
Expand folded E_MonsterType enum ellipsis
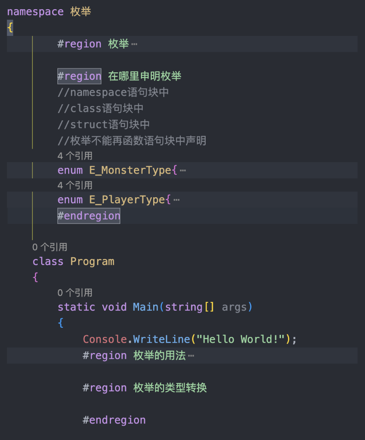182,170
